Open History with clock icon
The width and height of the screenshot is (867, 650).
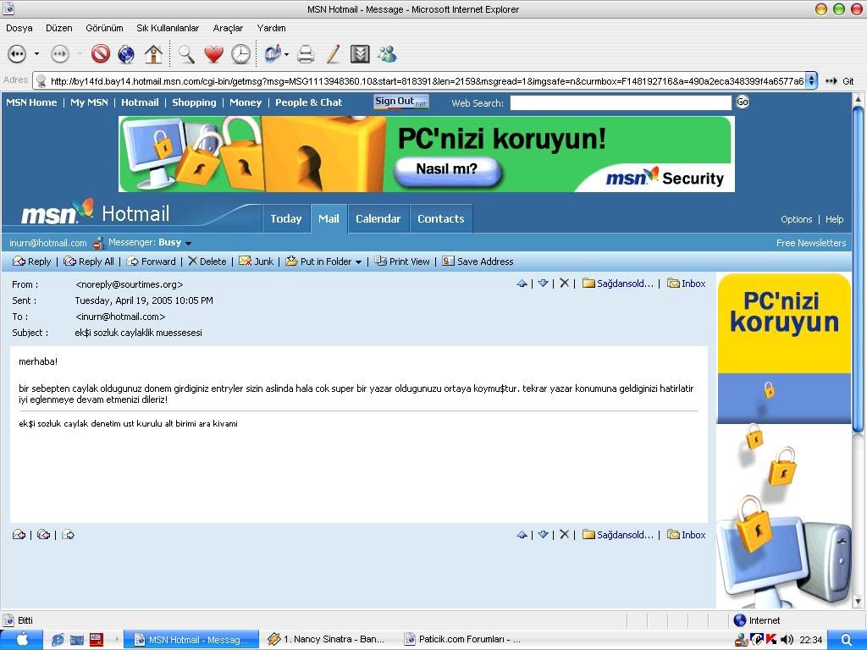[x=240, y=54]
